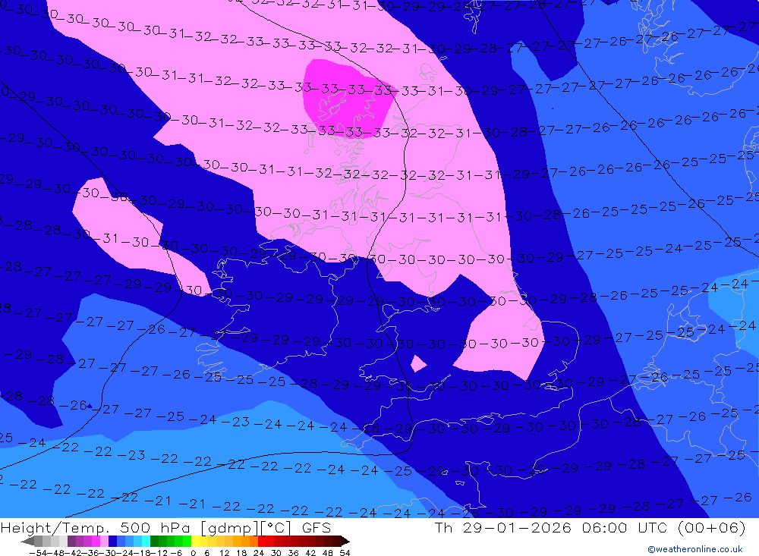
Task: Click the time '06:00 UTC'
Action: (x=625, y=527)
